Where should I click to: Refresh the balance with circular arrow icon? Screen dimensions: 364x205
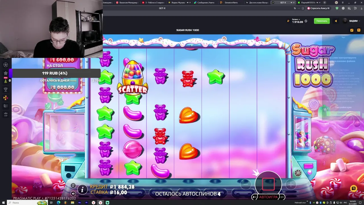pos(306,21)
